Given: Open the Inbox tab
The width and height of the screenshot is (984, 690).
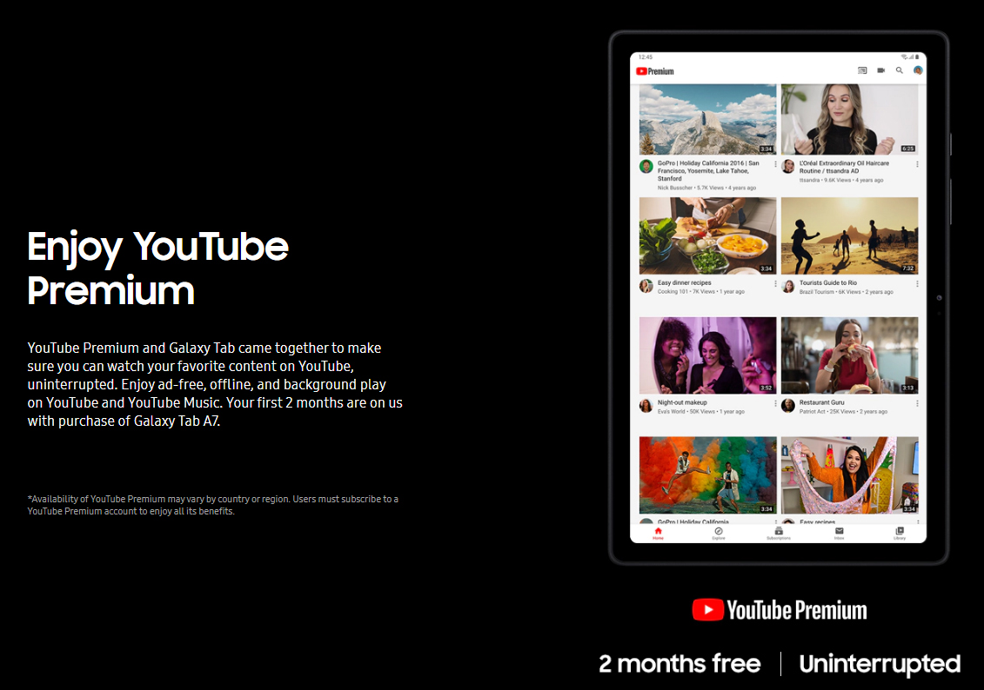Looking at the screenshot, I should pos(839,534).
